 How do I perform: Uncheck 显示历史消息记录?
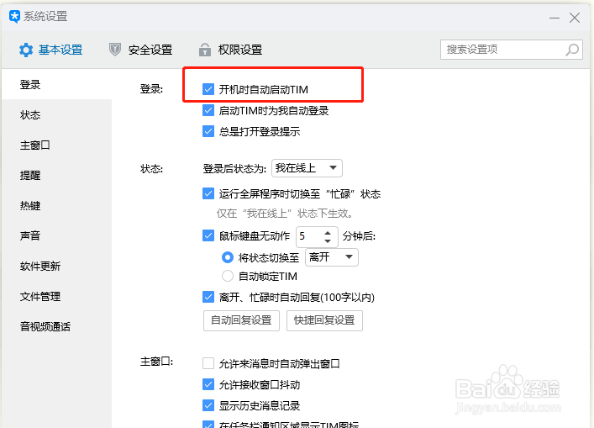coord(208,405)
